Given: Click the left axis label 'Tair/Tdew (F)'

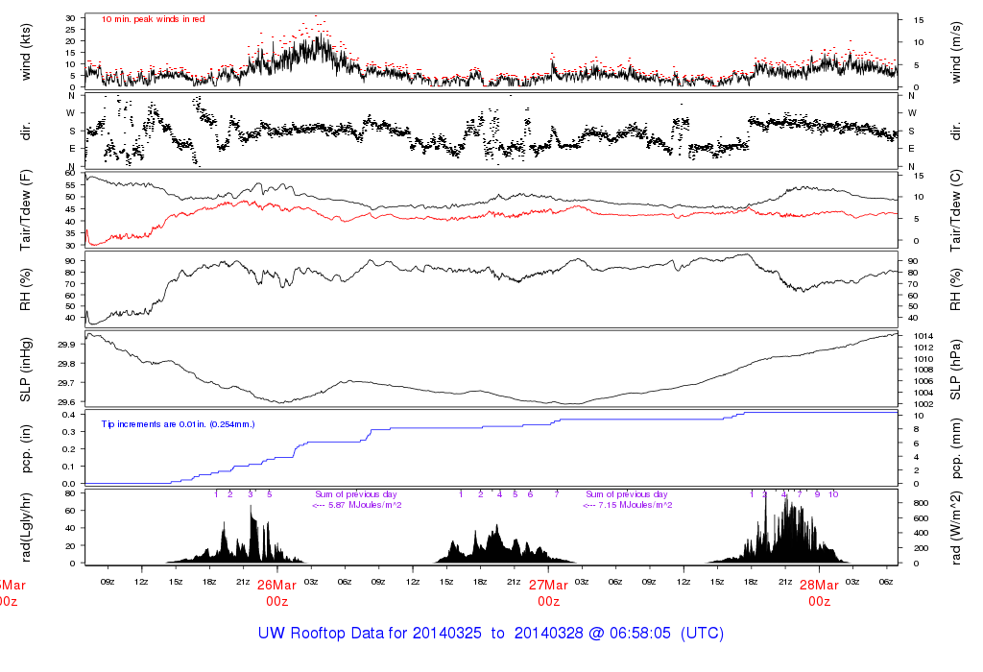Looking at the screenshot, I should point(26,210).
